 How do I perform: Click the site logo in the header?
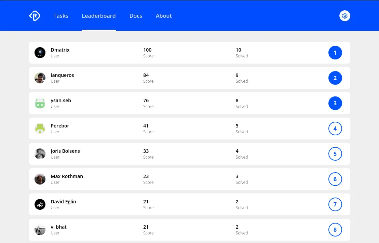click(35, 16)
